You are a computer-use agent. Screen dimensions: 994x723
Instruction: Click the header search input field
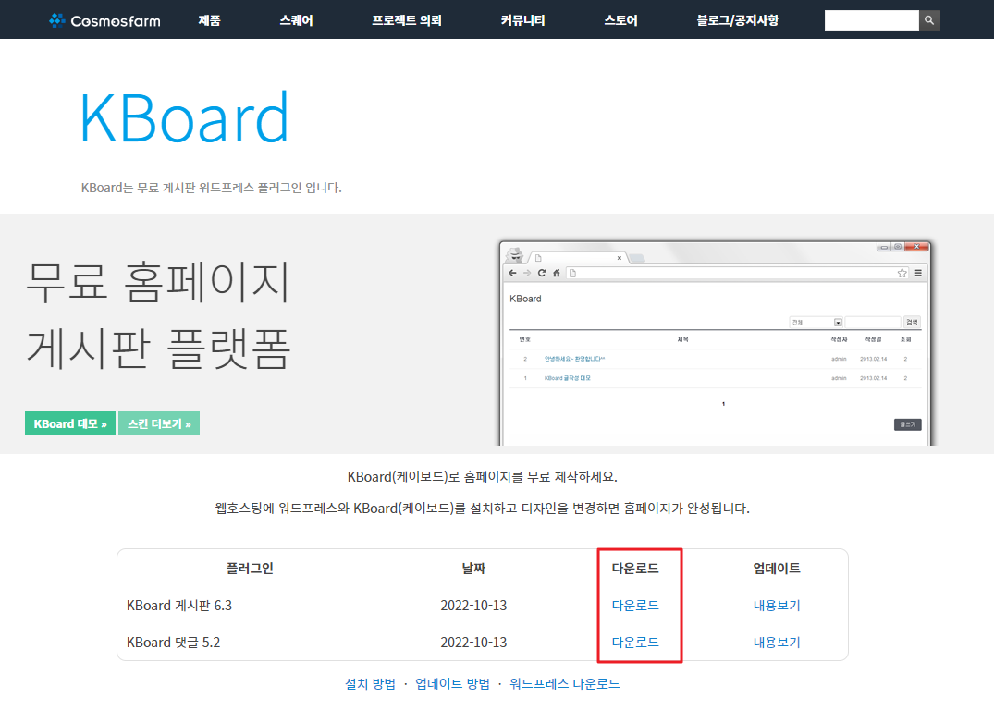(x=872, y=20)
